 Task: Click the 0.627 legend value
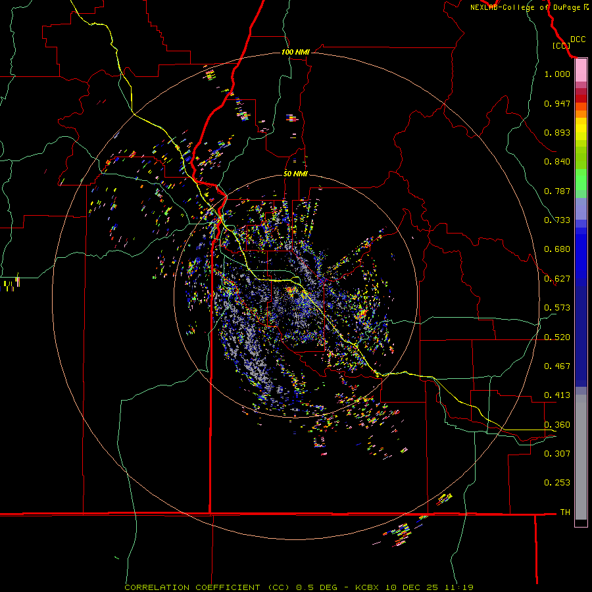point(557,279)
